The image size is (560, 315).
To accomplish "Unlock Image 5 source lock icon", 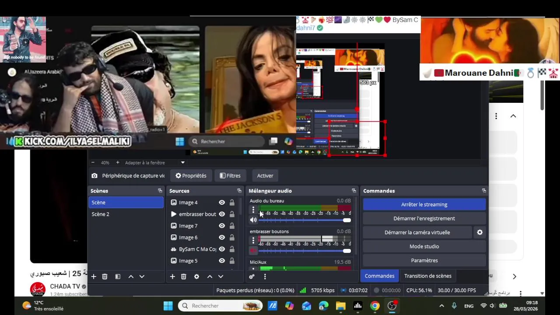I will (232, 261).
